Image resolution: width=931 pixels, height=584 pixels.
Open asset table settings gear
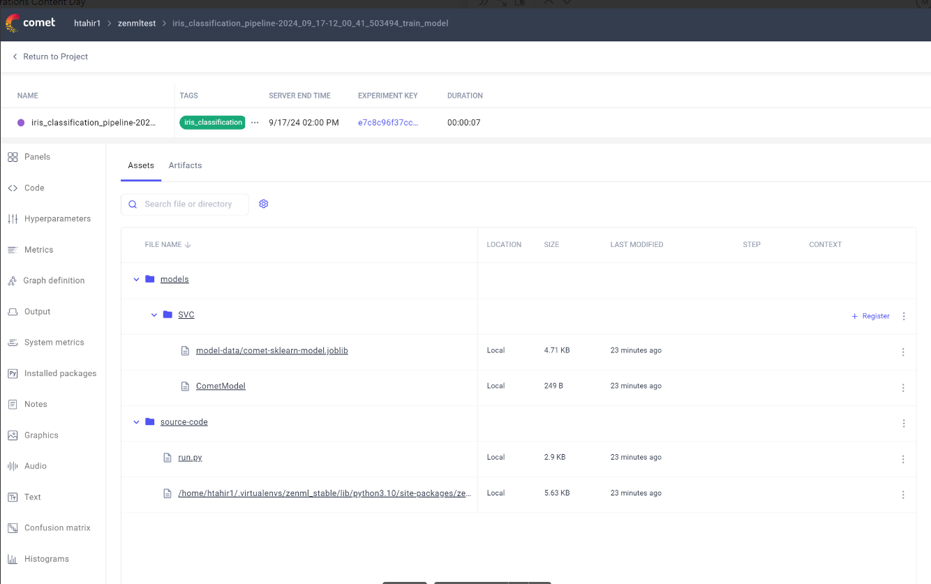click(x=264, y=204)
